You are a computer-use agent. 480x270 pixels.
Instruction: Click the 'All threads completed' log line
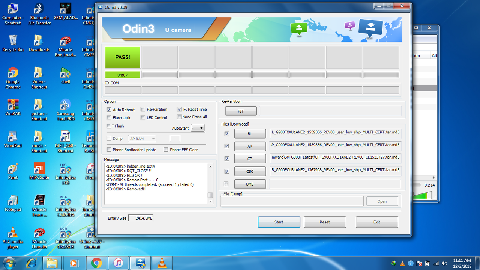[x=149, y=184]
